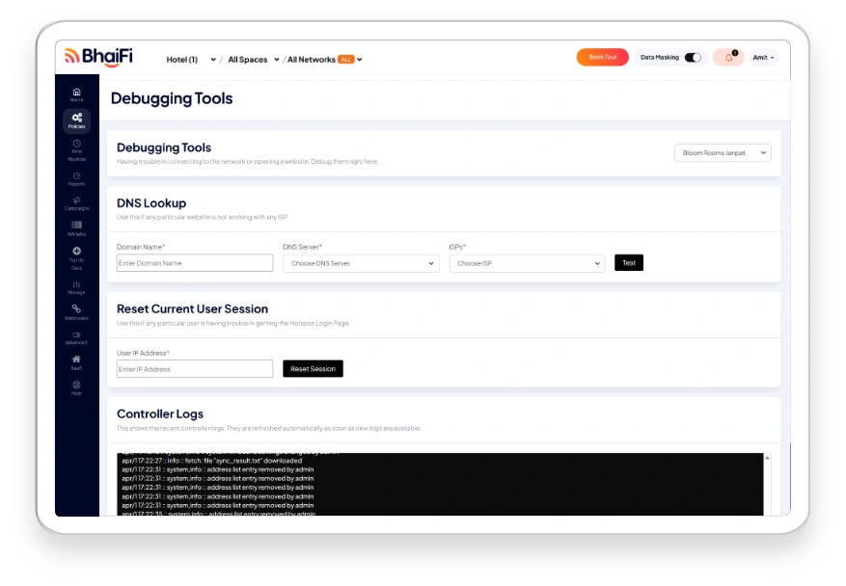This screenshot has width=846, height=586.
Task: Open the Help sidebar icon
Action: (76, 387)
